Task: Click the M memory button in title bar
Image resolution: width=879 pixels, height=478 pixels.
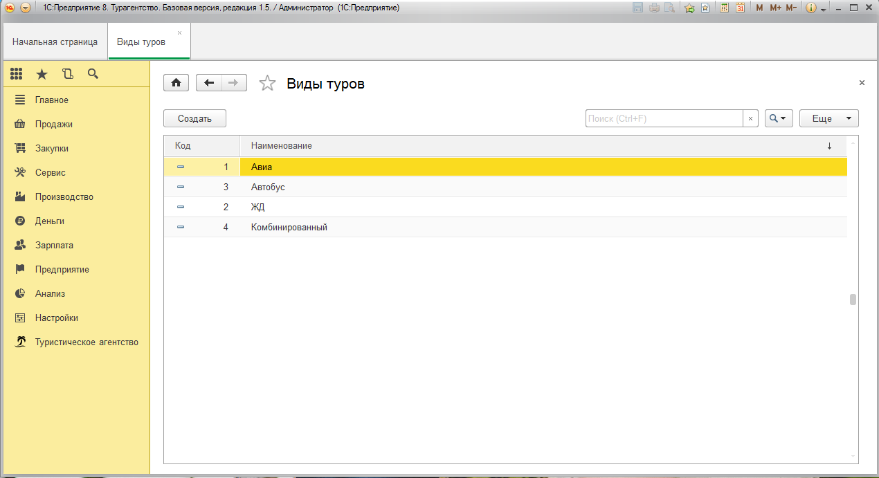Action: (759, 8)
